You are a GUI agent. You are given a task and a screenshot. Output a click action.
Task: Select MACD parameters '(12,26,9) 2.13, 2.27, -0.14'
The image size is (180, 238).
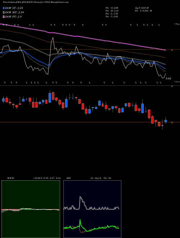[46, 178]
